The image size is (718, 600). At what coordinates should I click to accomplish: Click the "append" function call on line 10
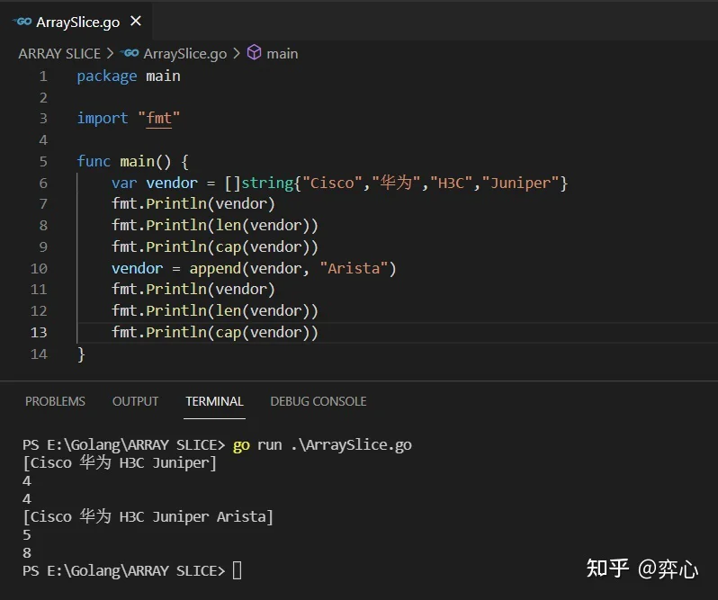click(x=215, y=269)
